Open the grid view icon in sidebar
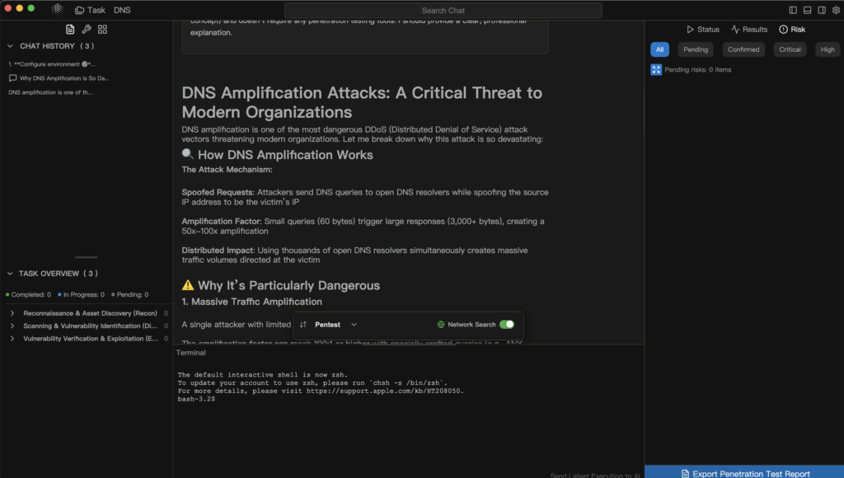The image size is (844, 478). (x=102, y=29)
